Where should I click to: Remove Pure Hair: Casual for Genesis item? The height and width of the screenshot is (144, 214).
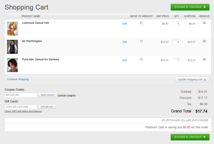point(204,59)
